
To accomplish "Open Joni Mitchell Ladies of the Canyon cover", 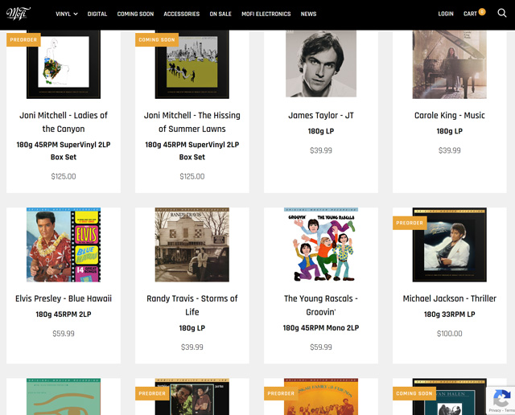I will (64, 64).
